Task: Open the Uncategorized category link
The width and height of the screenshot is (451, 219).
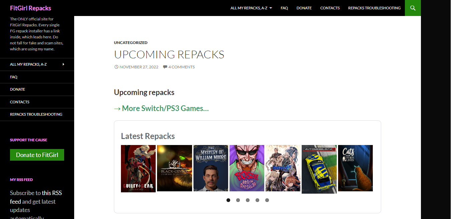Action: (131, 43)
